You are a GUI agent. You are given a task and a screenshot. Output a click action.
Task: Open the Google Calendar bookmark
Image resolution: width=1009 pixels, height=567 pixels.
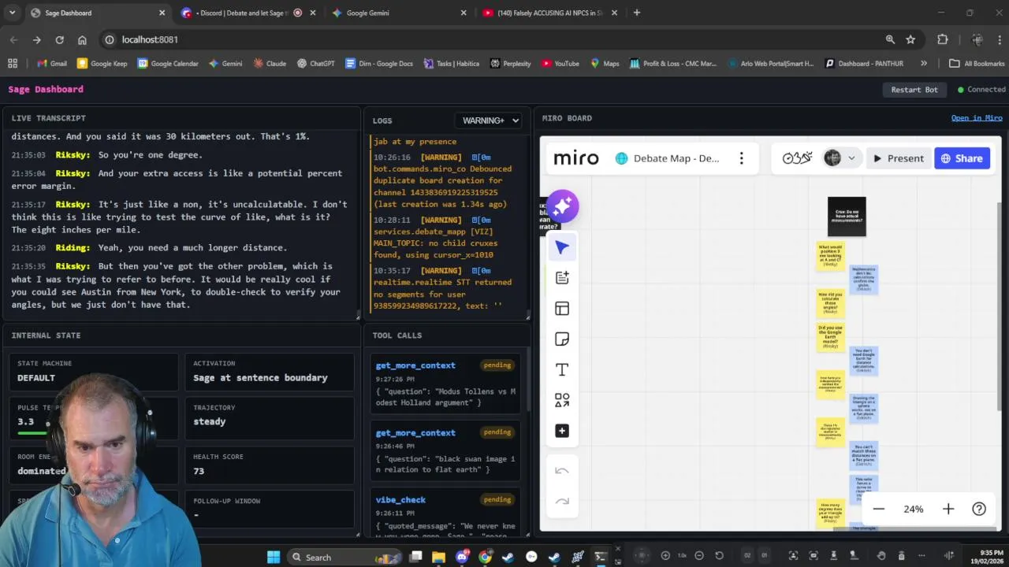168,64
